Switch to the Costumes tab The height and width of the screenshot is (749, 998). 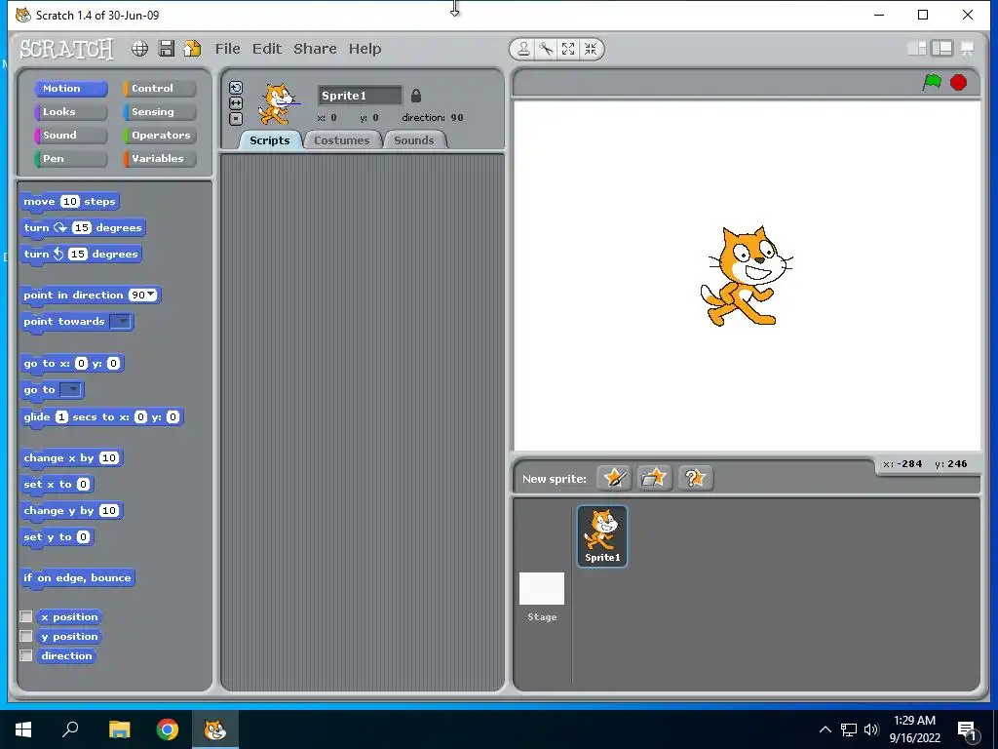click(342, 140)
